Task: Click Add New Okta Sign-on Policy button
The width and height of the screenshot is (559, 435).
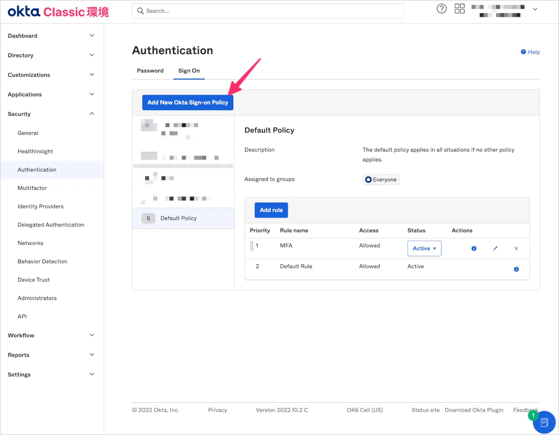Action: coord(188,102)
